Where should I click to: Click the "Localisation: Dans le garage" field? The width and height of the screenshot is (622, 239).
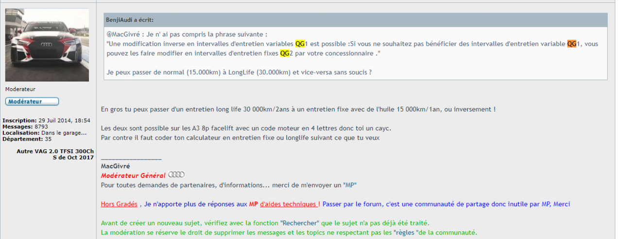pos(44,132)
